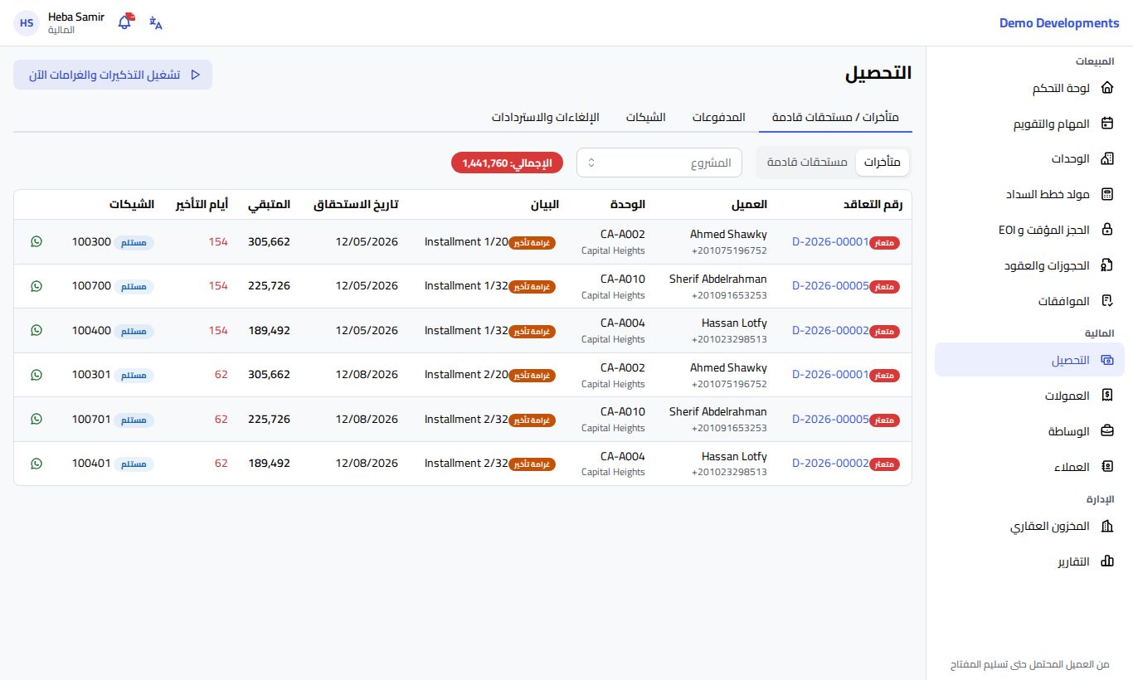Click the language translate icon
The image size is (1133, 680).
tap(156, 22)
